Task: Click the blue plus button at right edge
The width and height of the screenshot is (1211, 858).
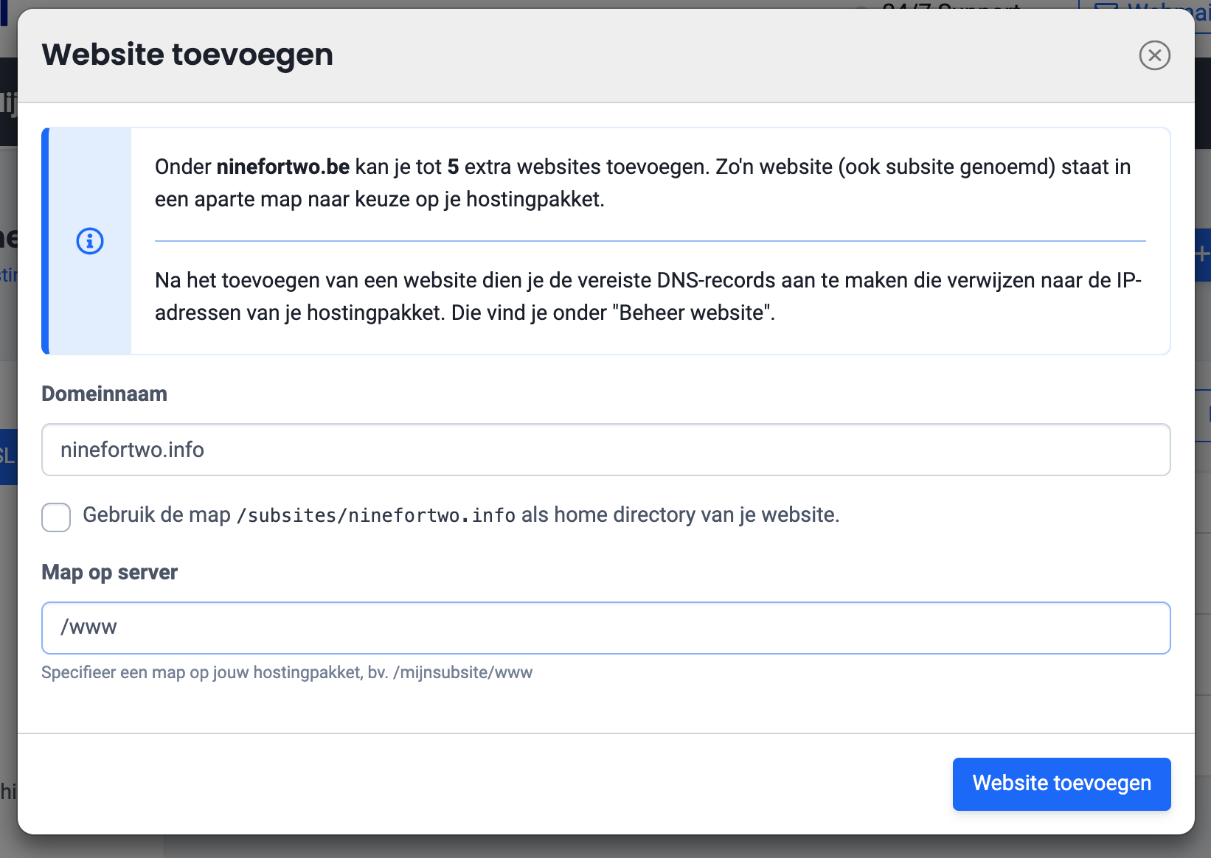Action: tap(1202, 254)
